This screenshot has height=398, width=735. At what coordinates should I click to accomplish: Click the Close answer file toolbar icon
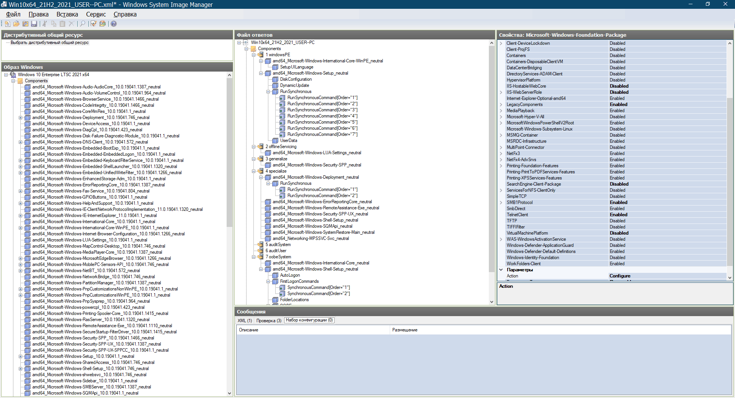point(25,24)
